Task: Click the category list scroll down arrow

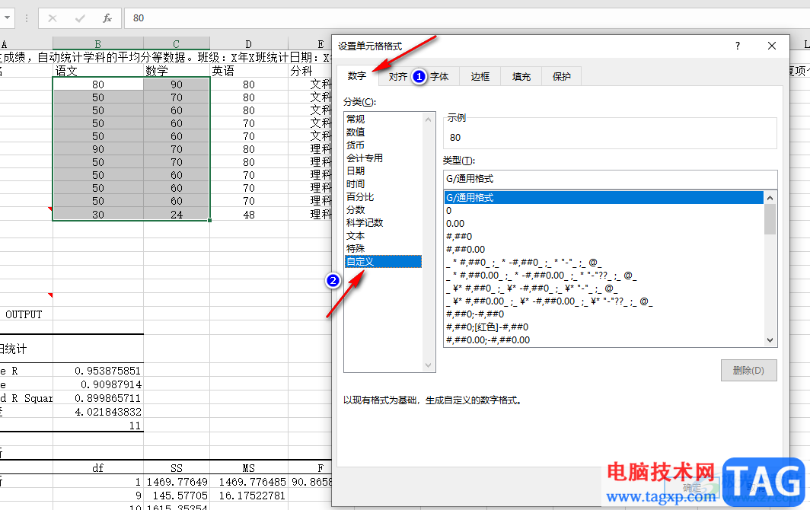Action: pyautogui.click(x=429, y=365)
